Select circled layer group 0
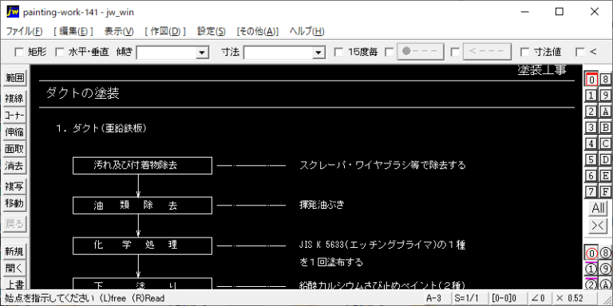 (x=591, y=253)
